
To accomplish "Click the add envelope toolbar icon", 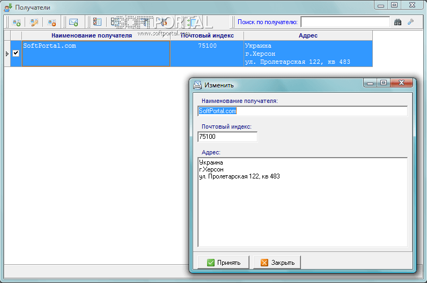I will pos(73,23).
